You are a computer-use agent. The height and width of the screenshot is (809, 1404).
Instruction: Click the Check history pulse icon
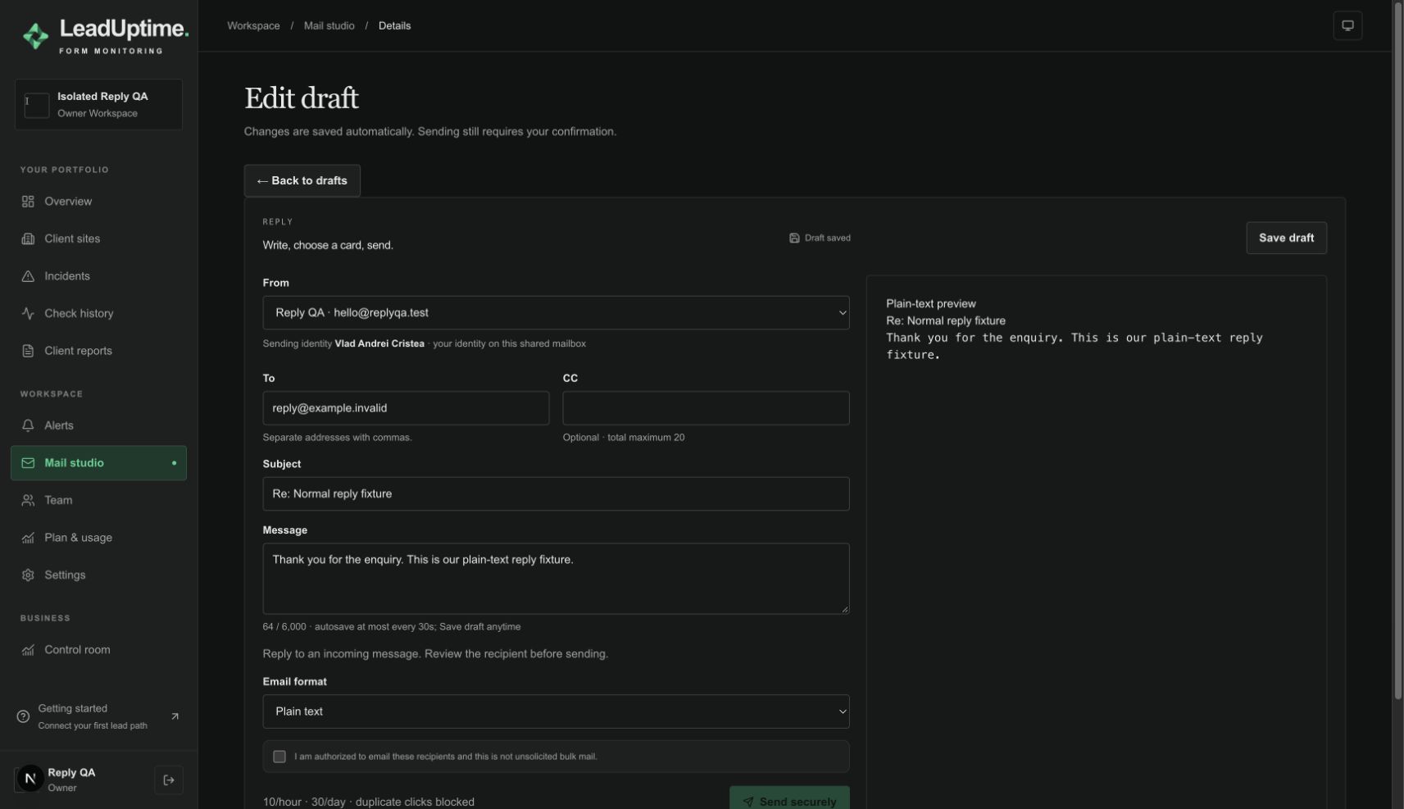[28, 314]
